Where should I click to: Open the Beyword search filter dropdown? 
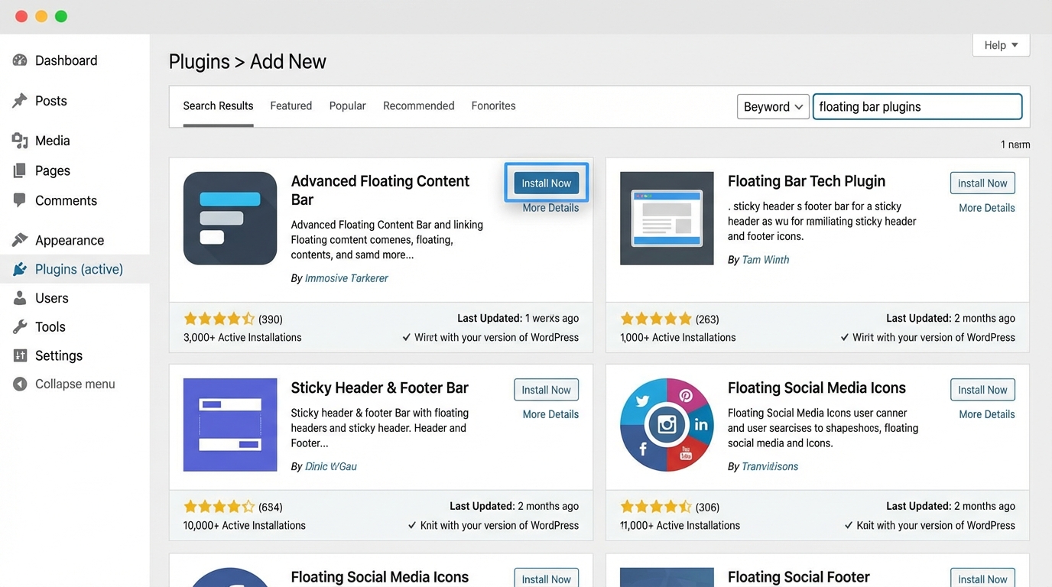[x=772, y=106]
